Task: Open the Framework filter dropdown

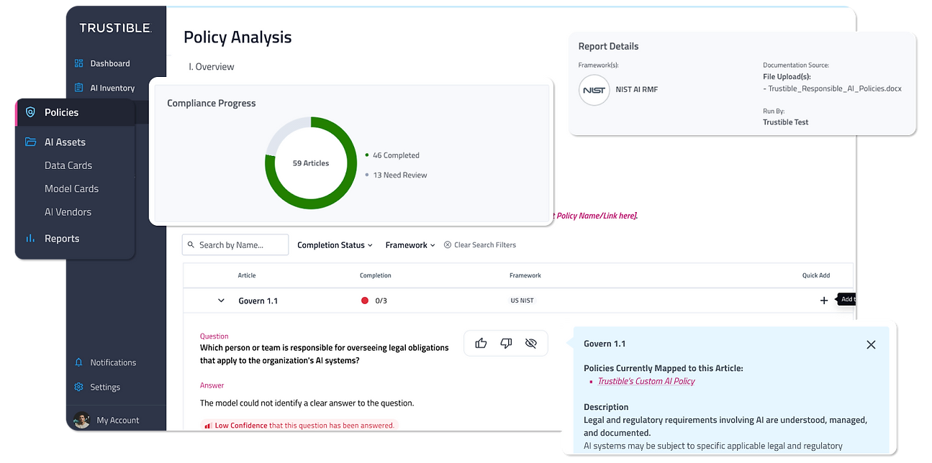Action: pyautogui.click(x=410, y=245)
